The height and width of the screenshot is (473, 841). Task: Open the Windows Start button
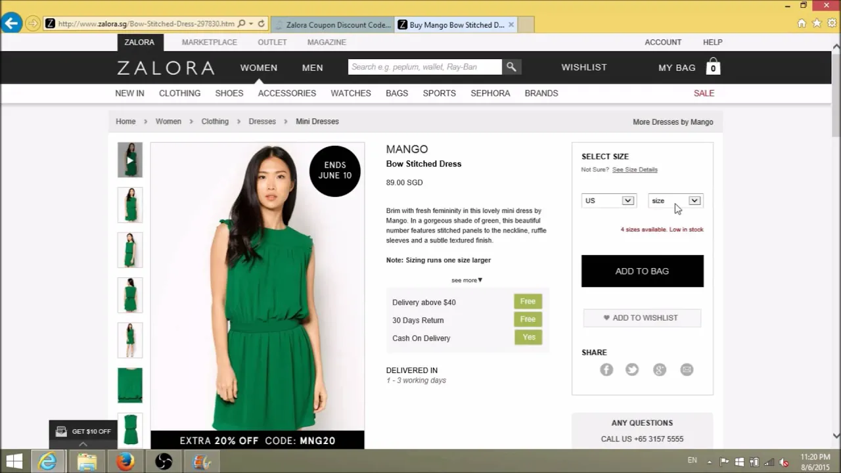pos(14,462)
